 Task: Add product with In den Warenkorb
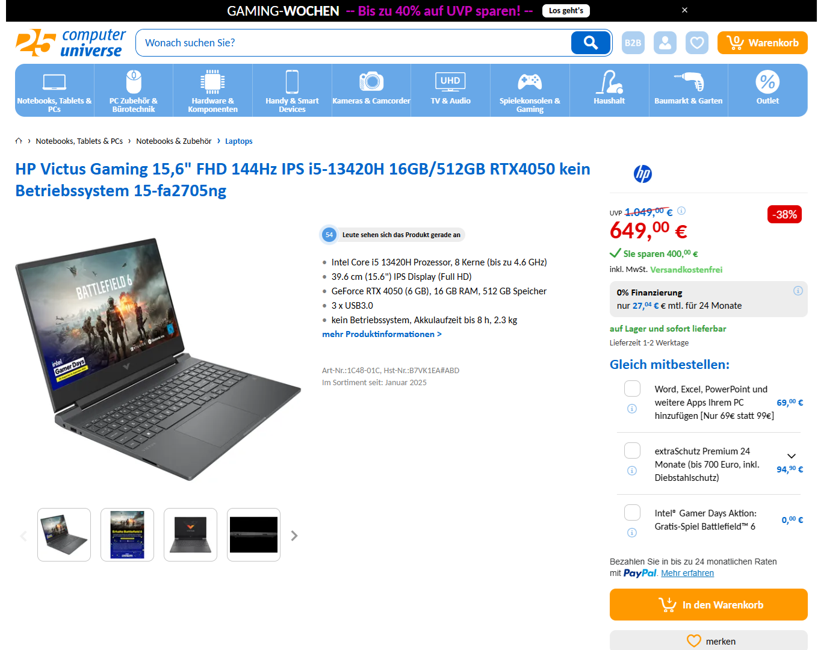[708, 604]
